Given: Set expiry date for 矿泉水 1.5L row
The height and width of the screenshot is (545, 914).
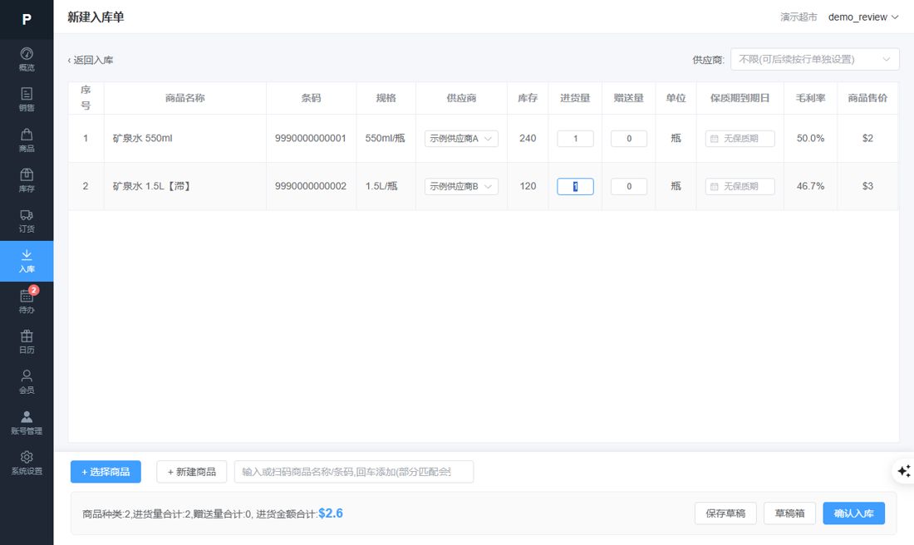Looking at the screenshot, I should tap(740, 187).
